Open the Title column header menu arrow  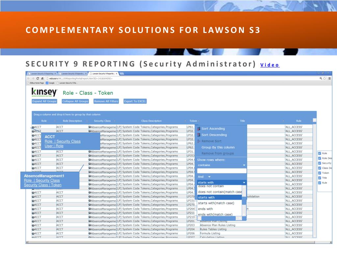[x=283, y=121]
